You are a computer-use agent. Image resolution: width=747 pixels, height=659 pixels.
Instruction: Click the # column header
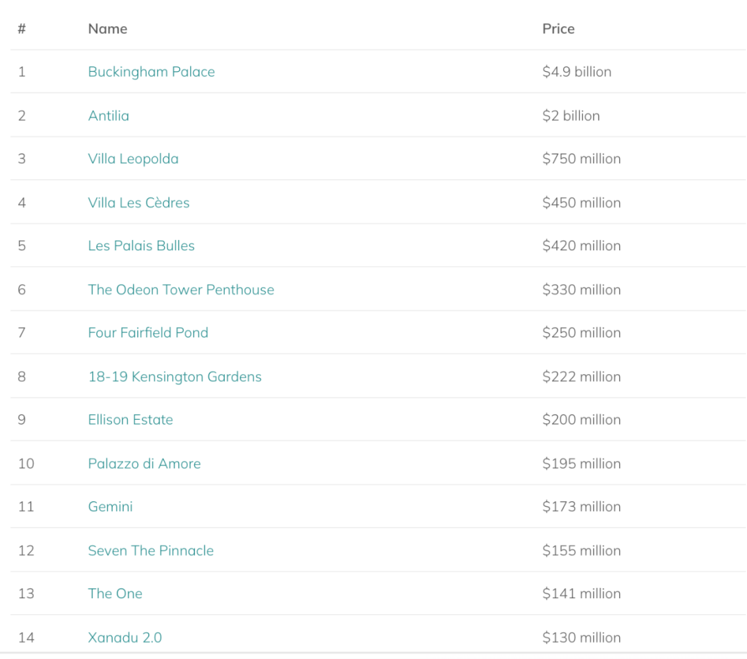[x=21, y=29]
